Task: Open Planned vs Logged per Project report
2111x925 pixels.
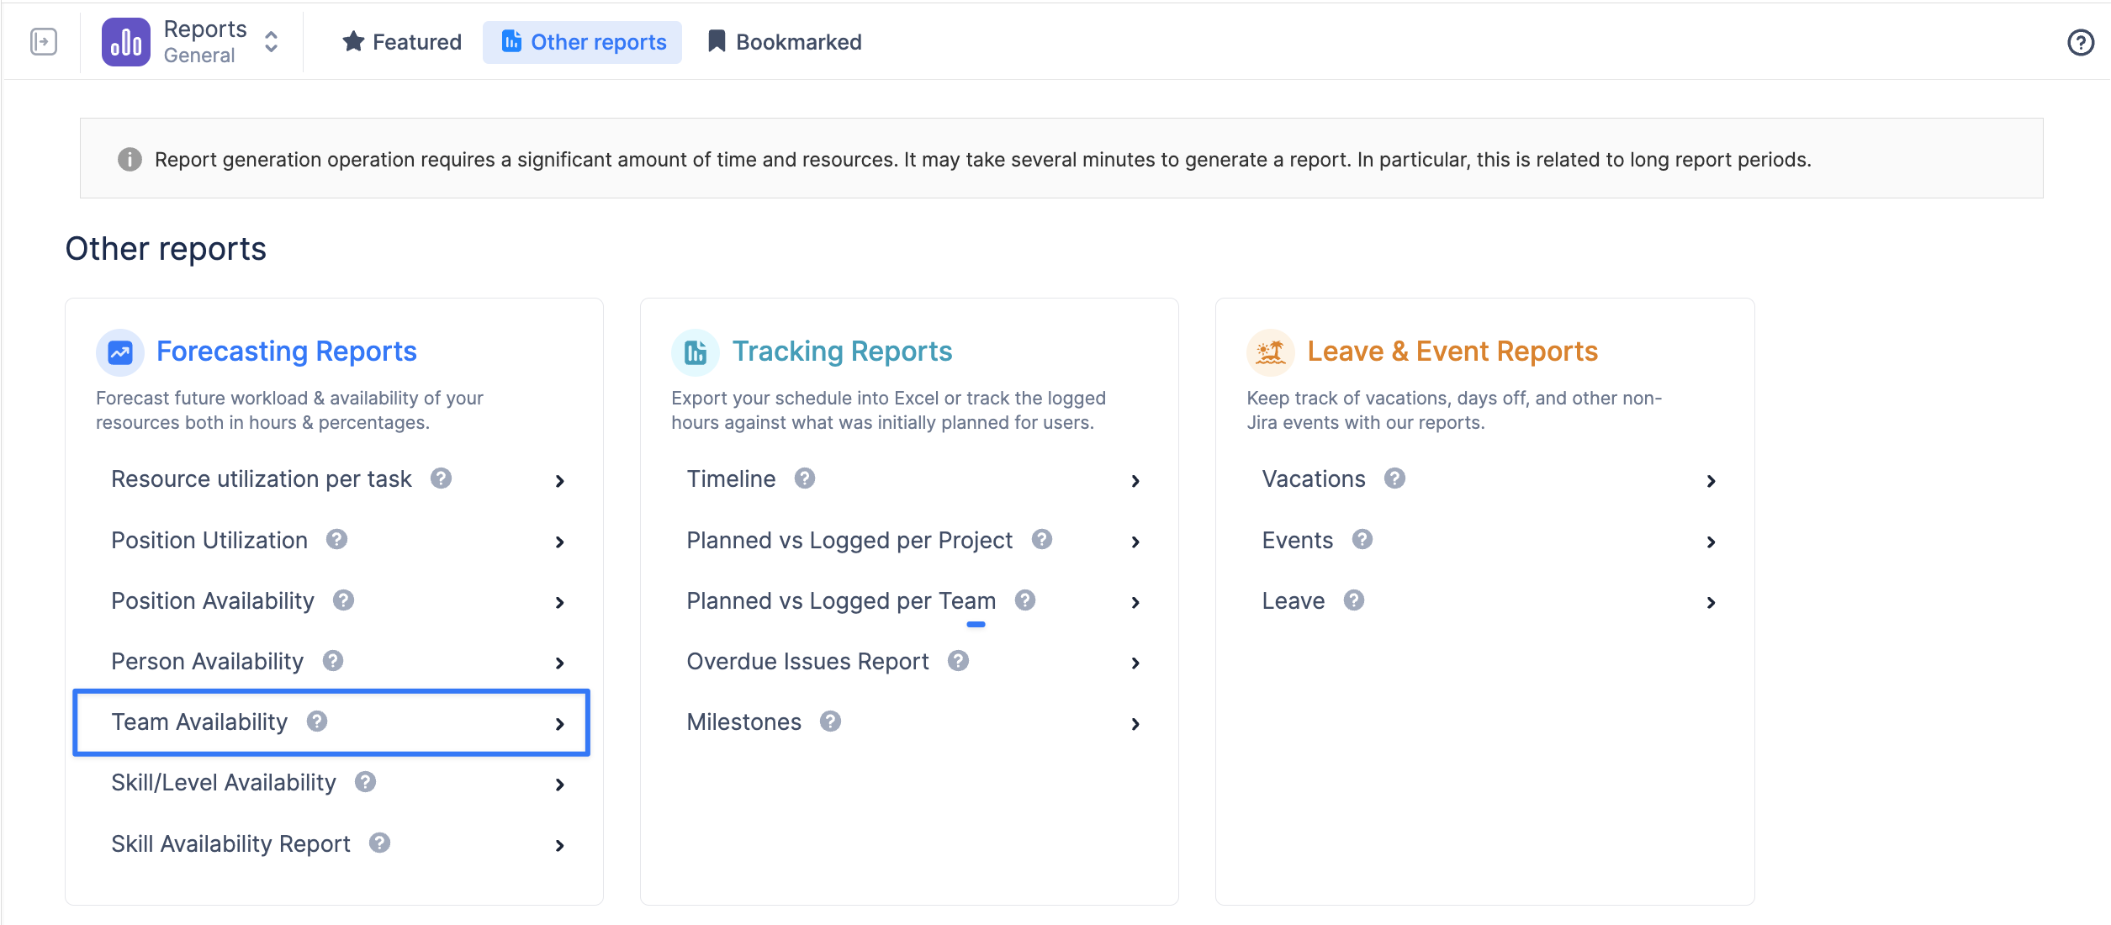Action: pyautogui.click(x=849, y=541)
